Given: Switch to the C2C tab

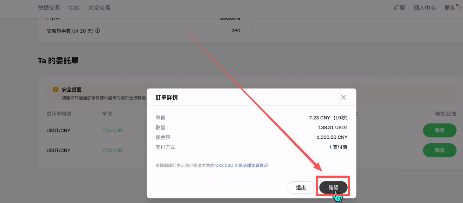Looking at the screenshot, I should click(74, 7).
